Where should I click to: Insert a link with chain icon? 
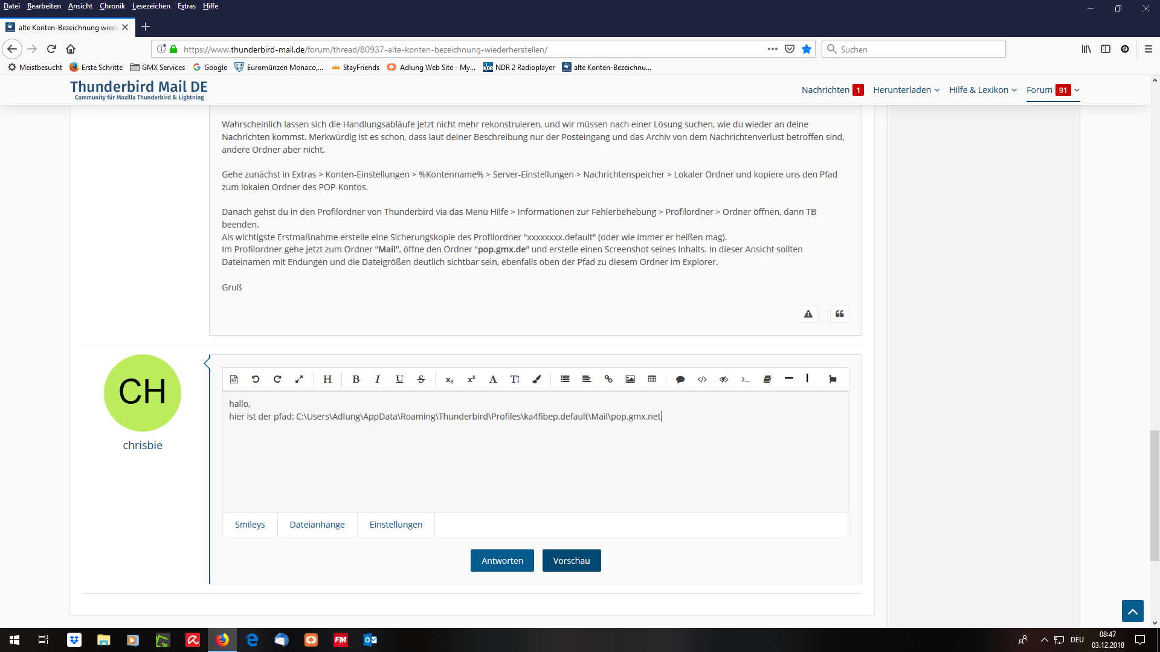[x=608, y=379]
